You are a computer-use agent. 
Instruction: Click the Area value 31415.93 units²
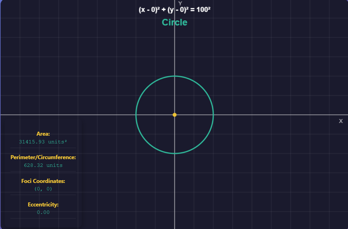click(x=43, y=142)
